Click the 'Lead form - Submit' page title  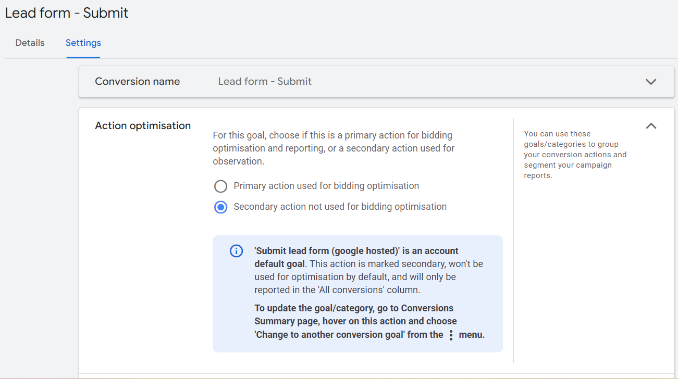click(67, 13)
